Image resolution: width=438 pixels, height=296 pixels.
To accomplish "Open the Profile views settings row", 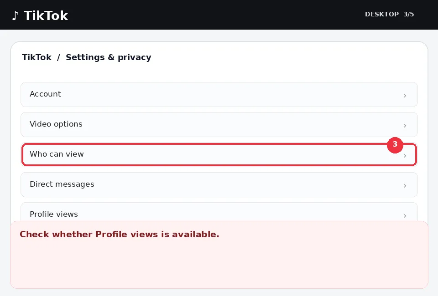I will [219, 212].
